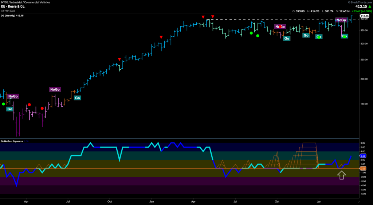Click the red triangle above bars near 250.00 level
The width and height of the screenshot is (373, 205).
pyautogui.click(x=119, y=59)
